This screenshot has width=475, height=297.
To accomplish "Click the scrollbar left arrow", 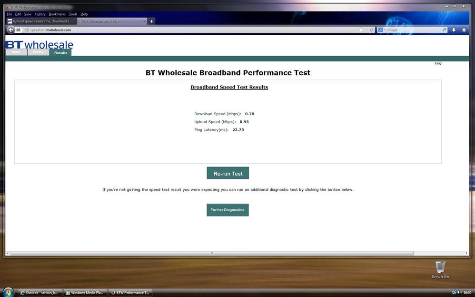I will [x=8, y=253].
